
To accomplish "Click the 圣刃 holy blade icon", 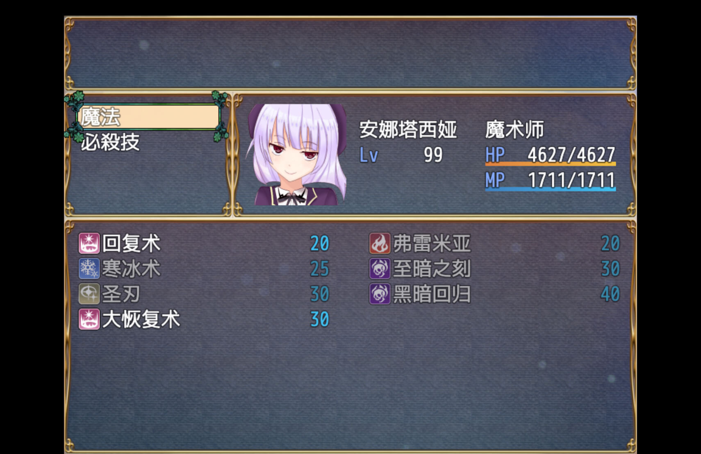I will [x=89, y=294].
